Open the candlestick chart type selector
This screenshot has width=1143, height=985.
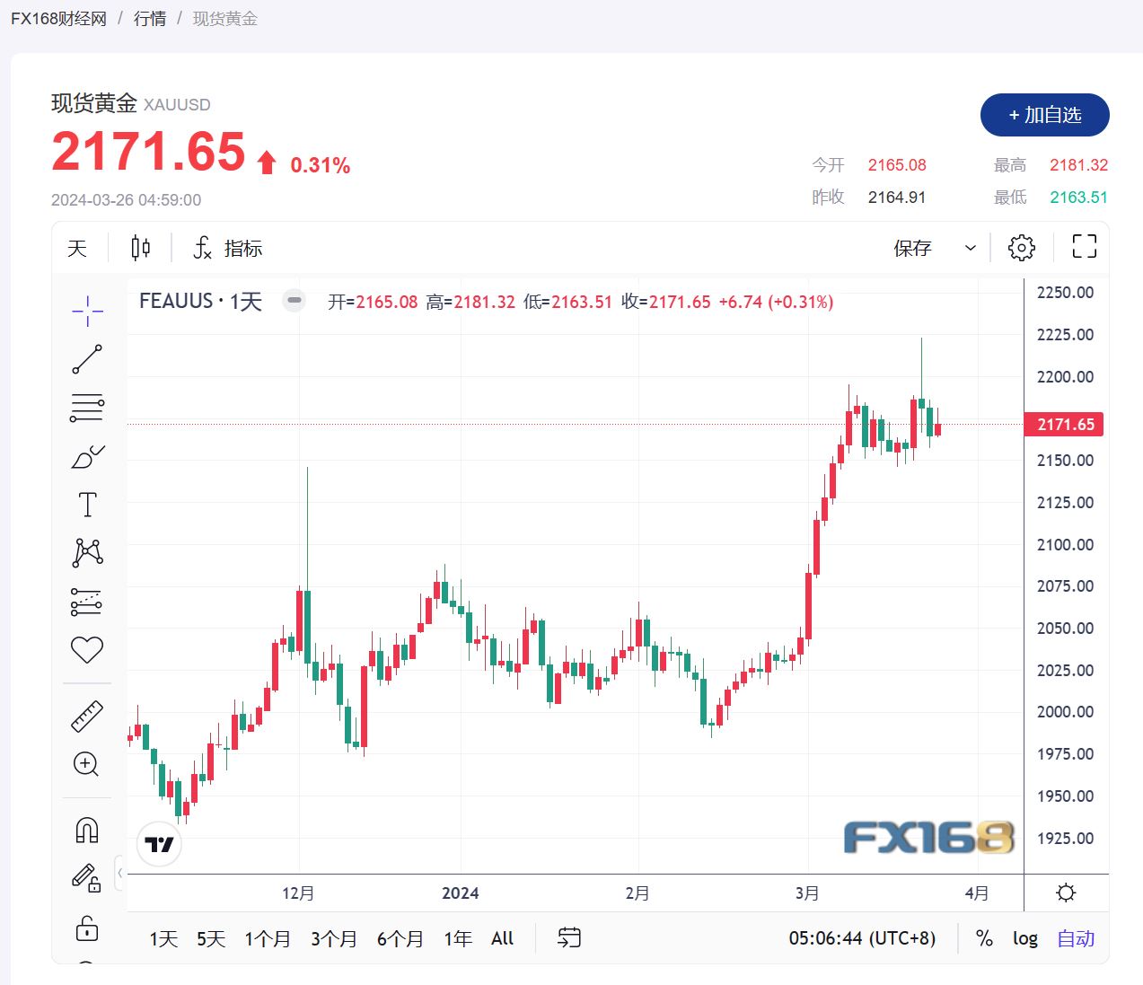pos(139,247)
